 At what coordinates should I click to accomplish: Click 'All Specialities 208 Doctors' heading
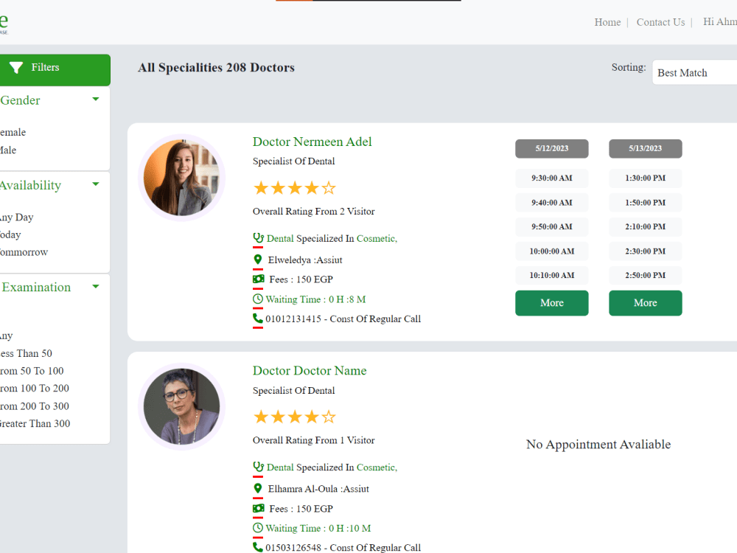click(x=216, y=68)
